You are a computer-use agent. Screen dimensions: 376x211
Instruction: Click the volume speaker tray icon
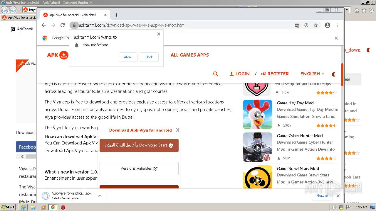click(x=334, y=207)
